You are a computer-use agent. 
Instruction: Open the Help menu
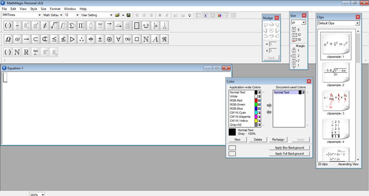coord(83,9)
